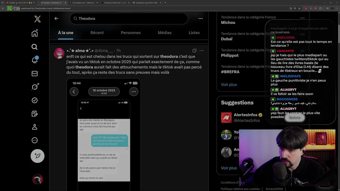Navigate back with browser back arrow

click(x=3, y=8)
